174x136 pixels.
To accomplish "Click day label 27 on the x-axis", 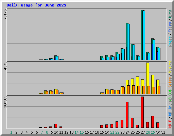I will 143,132.
